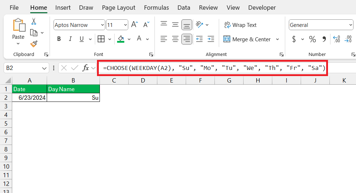Open the General number format dropdown

351,25
